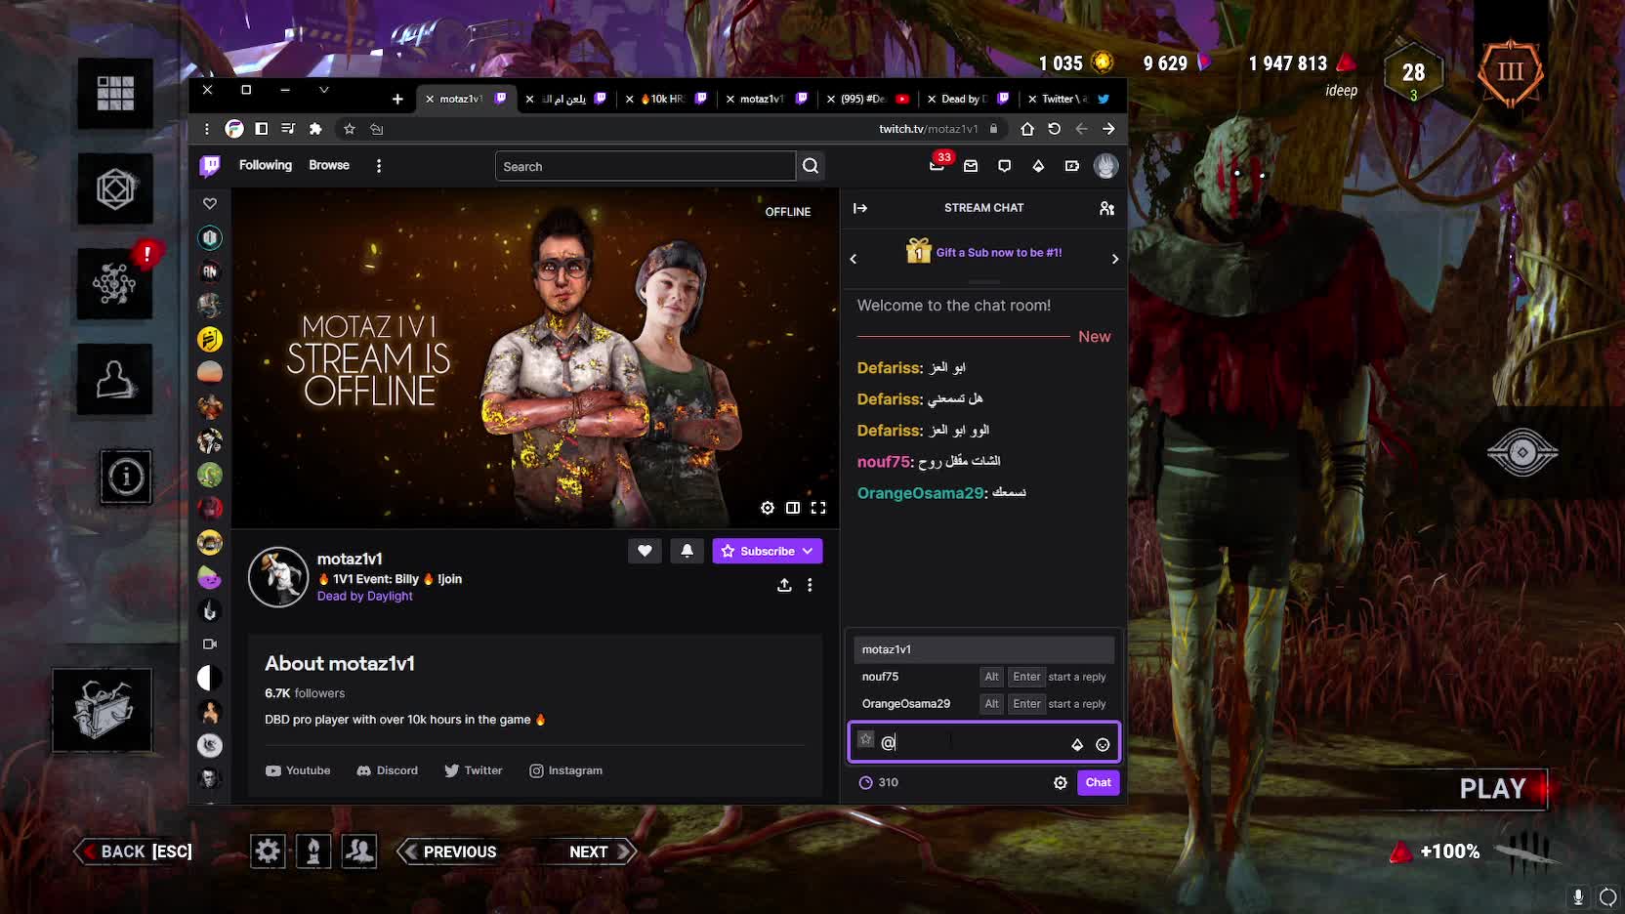Click the chat message input box
The image size is (1625, 914).
pyautogui.click(x=983, y=742)
